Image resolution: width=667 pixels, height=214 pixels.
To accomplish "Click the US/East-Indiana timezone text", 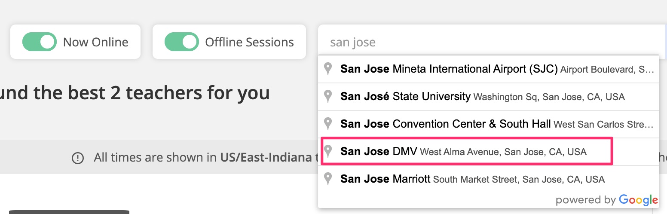I will [x=266, y=158].
